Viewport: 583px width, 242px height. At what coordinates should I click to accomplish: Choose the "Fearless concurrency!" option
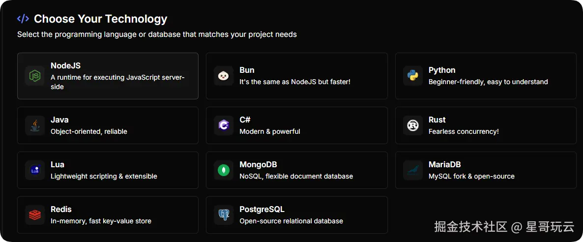coord(486,125)
